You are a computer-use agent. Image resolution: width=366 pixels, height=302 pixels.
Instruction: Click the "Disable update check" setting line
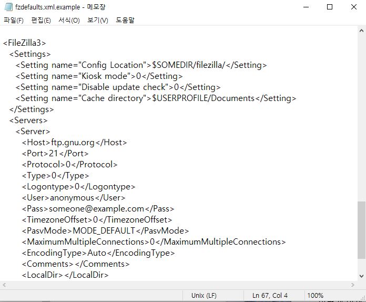point(118,87)
